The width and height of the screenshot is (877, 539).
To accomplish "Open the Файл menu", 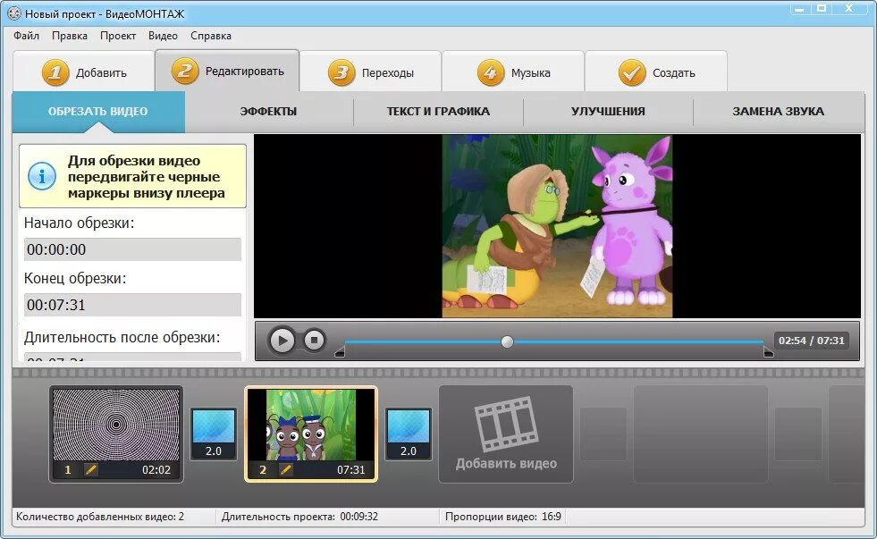I will [26, 36].
